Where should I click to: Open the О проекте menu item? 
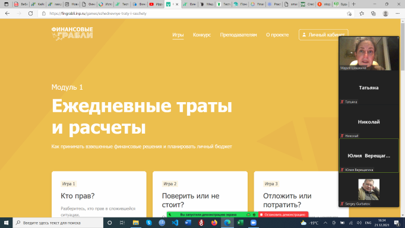pos(277,35)
